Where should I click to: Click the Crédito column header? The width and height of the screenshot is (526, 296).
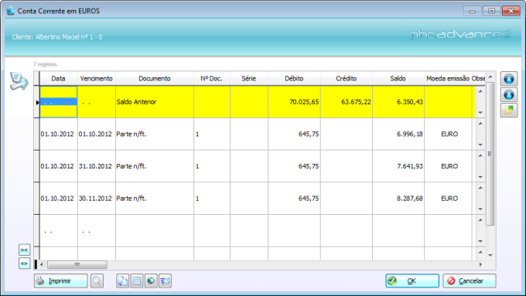[x=347, y=78]
